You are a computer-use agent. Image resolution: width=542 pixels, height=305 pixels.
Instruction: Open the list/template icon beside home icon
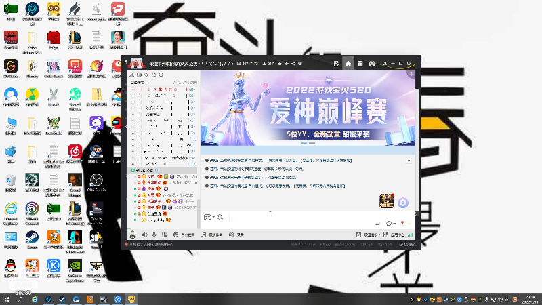click(x=360, y=64)
